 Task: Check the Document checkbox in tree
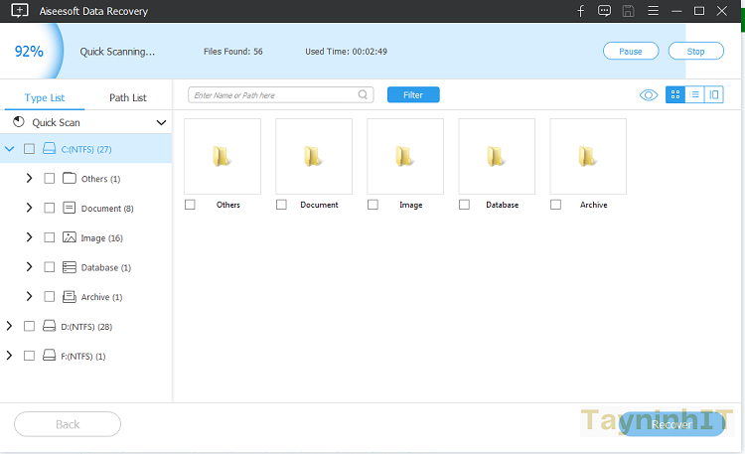[50, 209]
